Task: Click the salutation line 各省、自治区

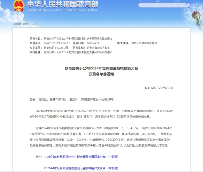Action: [72, 100]
